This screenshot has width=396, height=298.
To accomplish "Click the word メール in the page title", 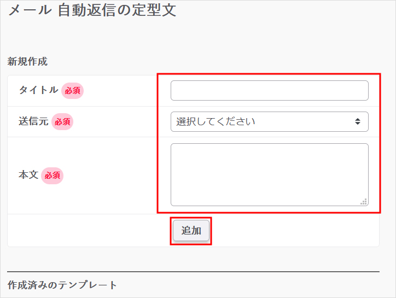I will point(30,10).
